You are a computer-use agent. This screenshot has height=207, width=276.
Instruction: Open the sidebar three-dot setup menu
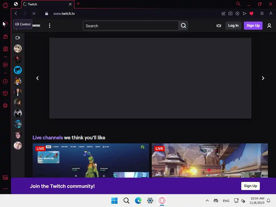point(5,188)
